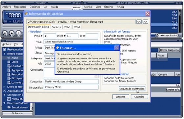Close the Información del Archivo dialog
This screenshot has width=184, height=119.
148,14
